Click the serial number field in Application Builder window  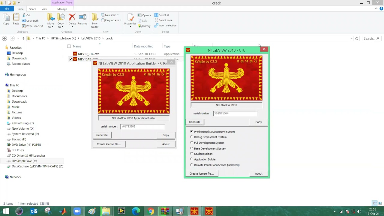(x=142, y=126)
